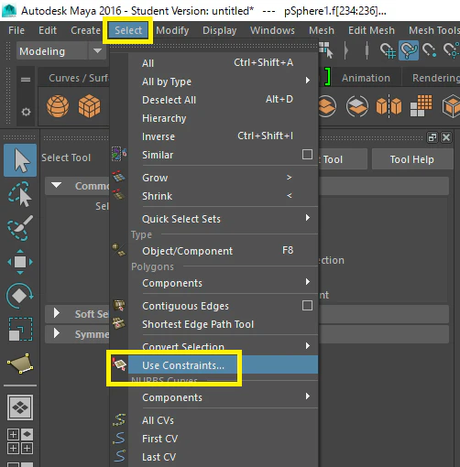Switch to single perspective view layout

point(20,407)
